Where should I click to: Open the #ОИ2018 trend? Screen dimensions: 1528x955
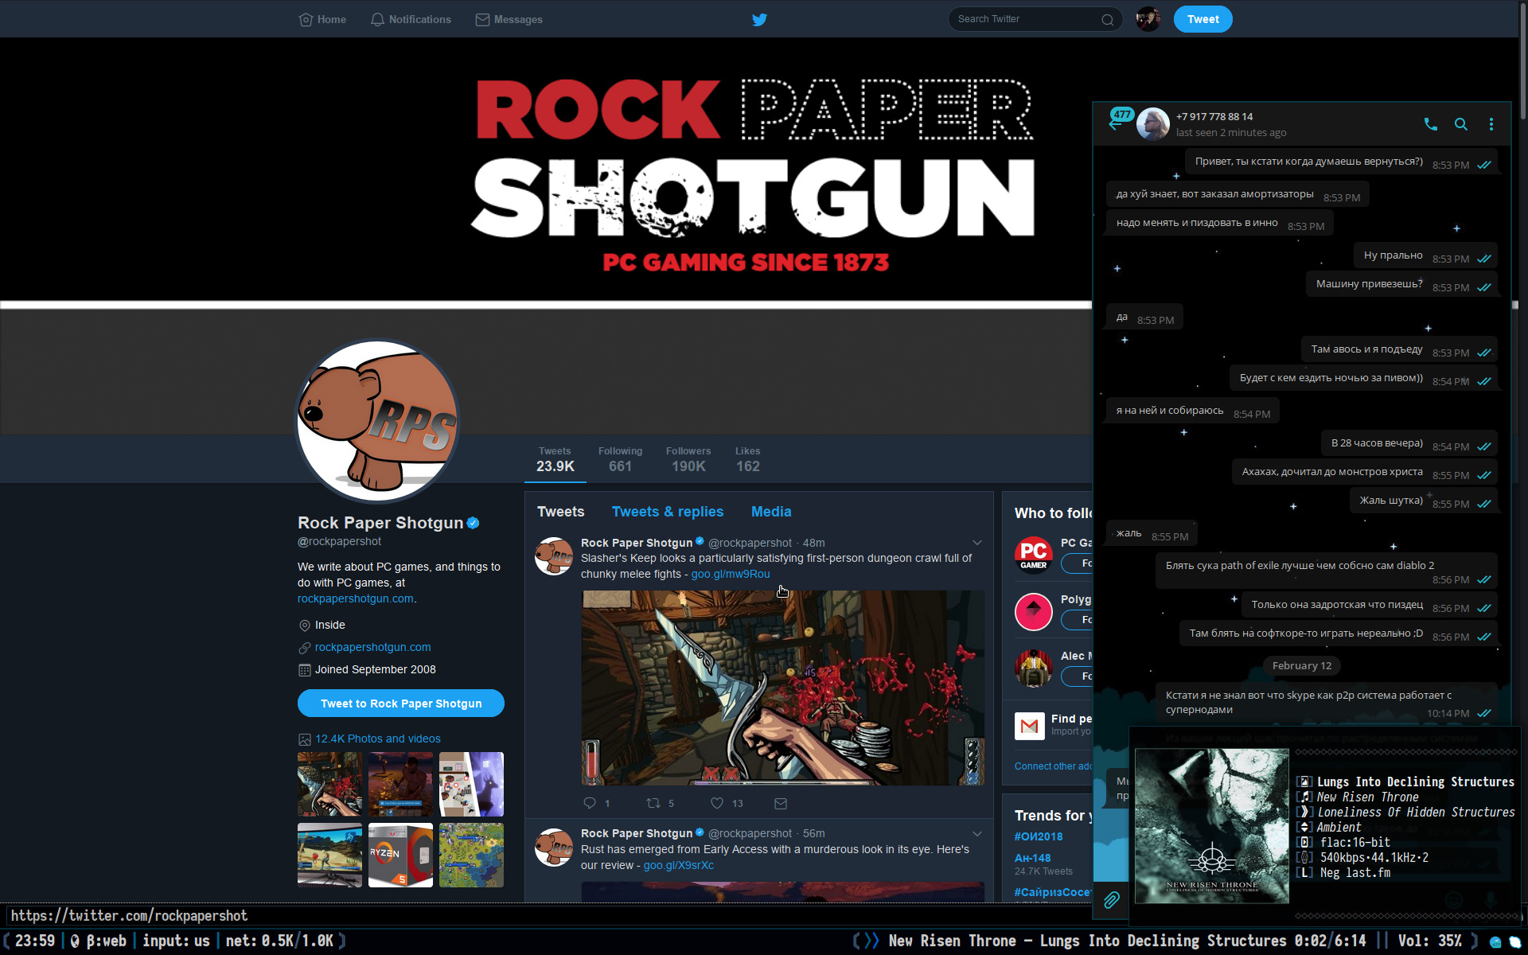click(x=1039, y=836)
